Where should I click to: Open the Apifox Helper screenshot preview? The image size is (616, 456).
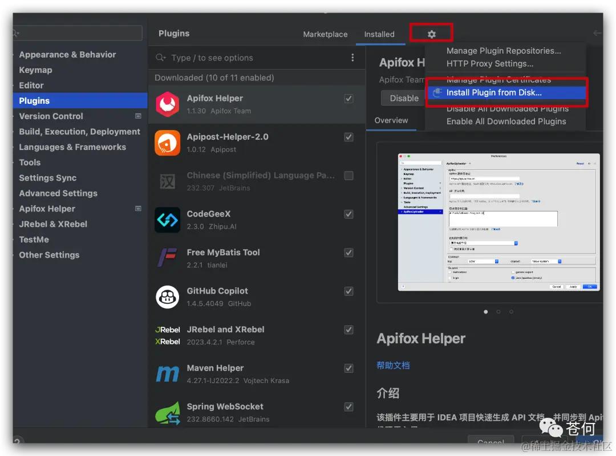click(x=499, y=222)
